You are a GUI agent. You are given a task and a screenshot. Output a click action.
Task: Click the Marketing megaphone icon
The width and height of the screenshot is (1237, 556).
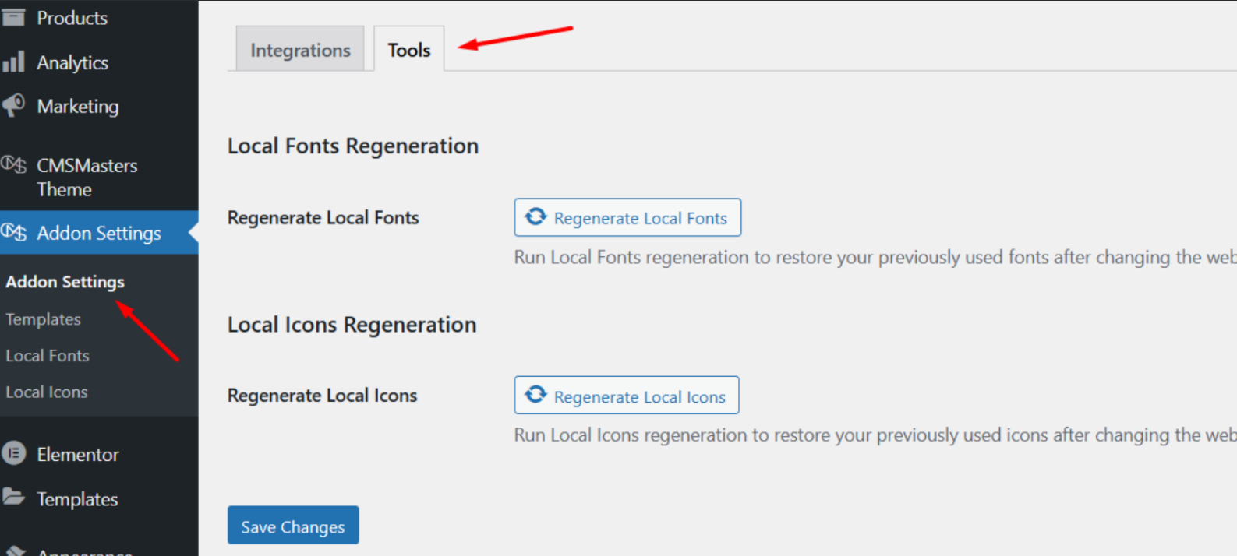click(13, 105)
